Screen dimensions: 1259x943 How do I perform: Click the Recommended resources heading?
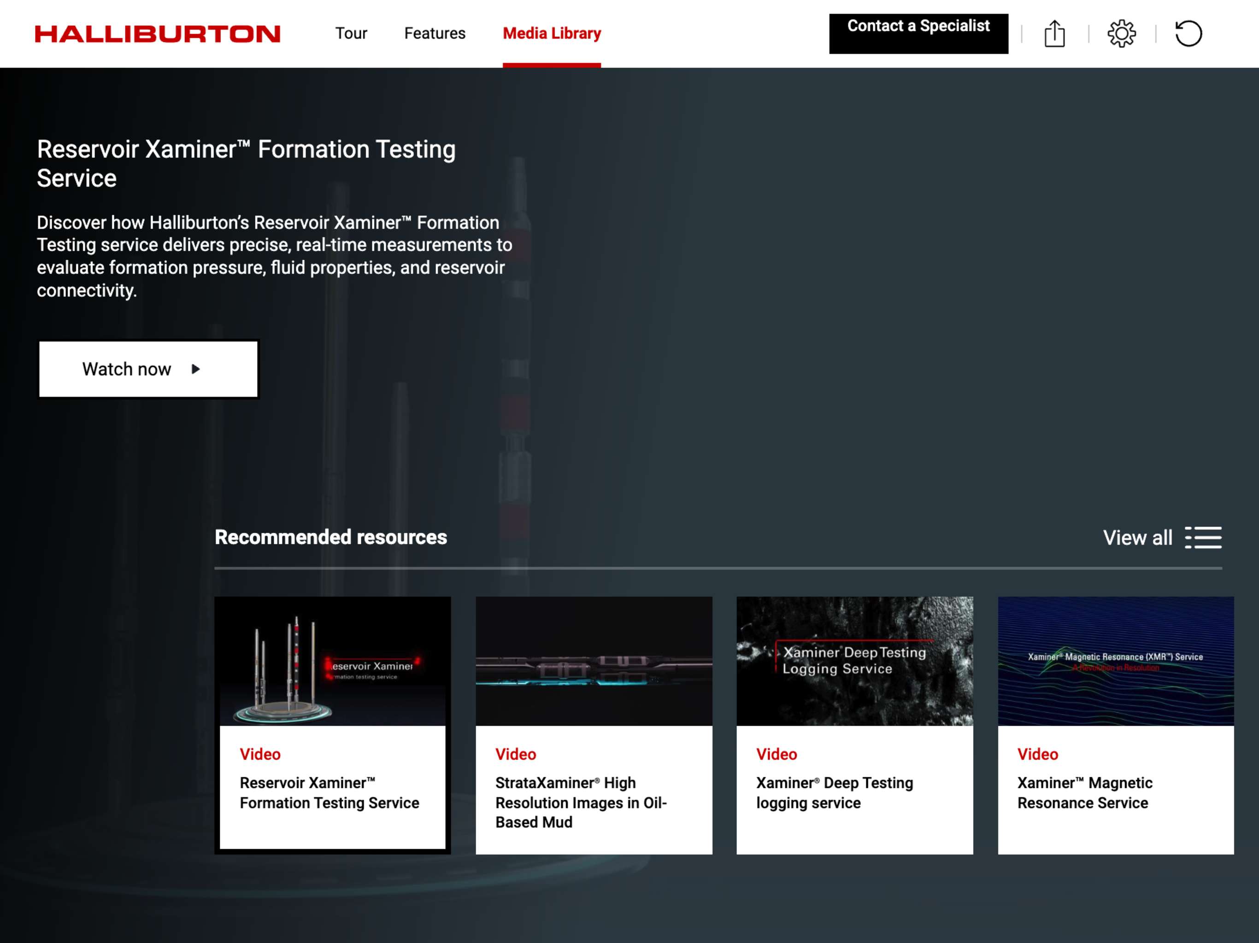[331, 537]
